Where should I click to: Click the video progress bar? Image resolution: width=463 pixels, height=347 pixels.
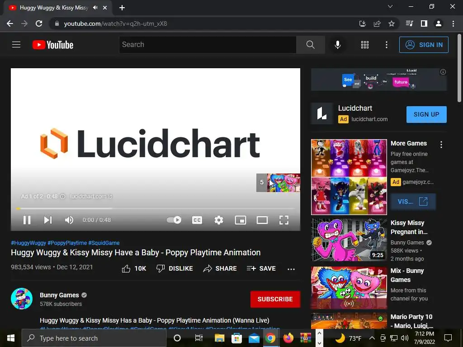pyautogui.click(x=156, y=208)
